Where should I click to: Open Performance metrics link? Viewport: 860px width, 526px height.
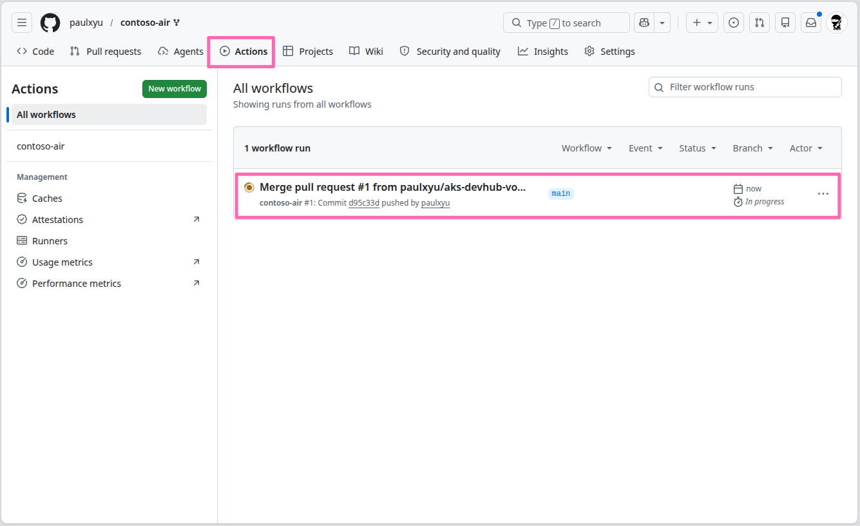coord(109,284)
